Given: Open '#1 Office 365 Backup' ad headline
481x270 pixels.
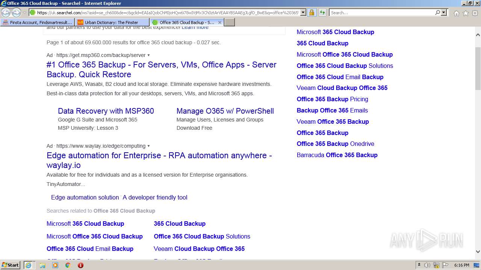Looking at the screenshot, I should pos(162,69).
